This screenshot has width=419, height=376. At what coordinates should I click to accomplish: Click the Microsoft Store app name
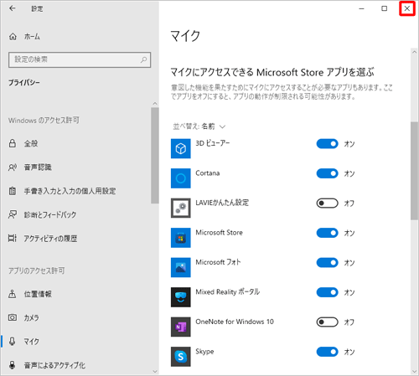220,233
